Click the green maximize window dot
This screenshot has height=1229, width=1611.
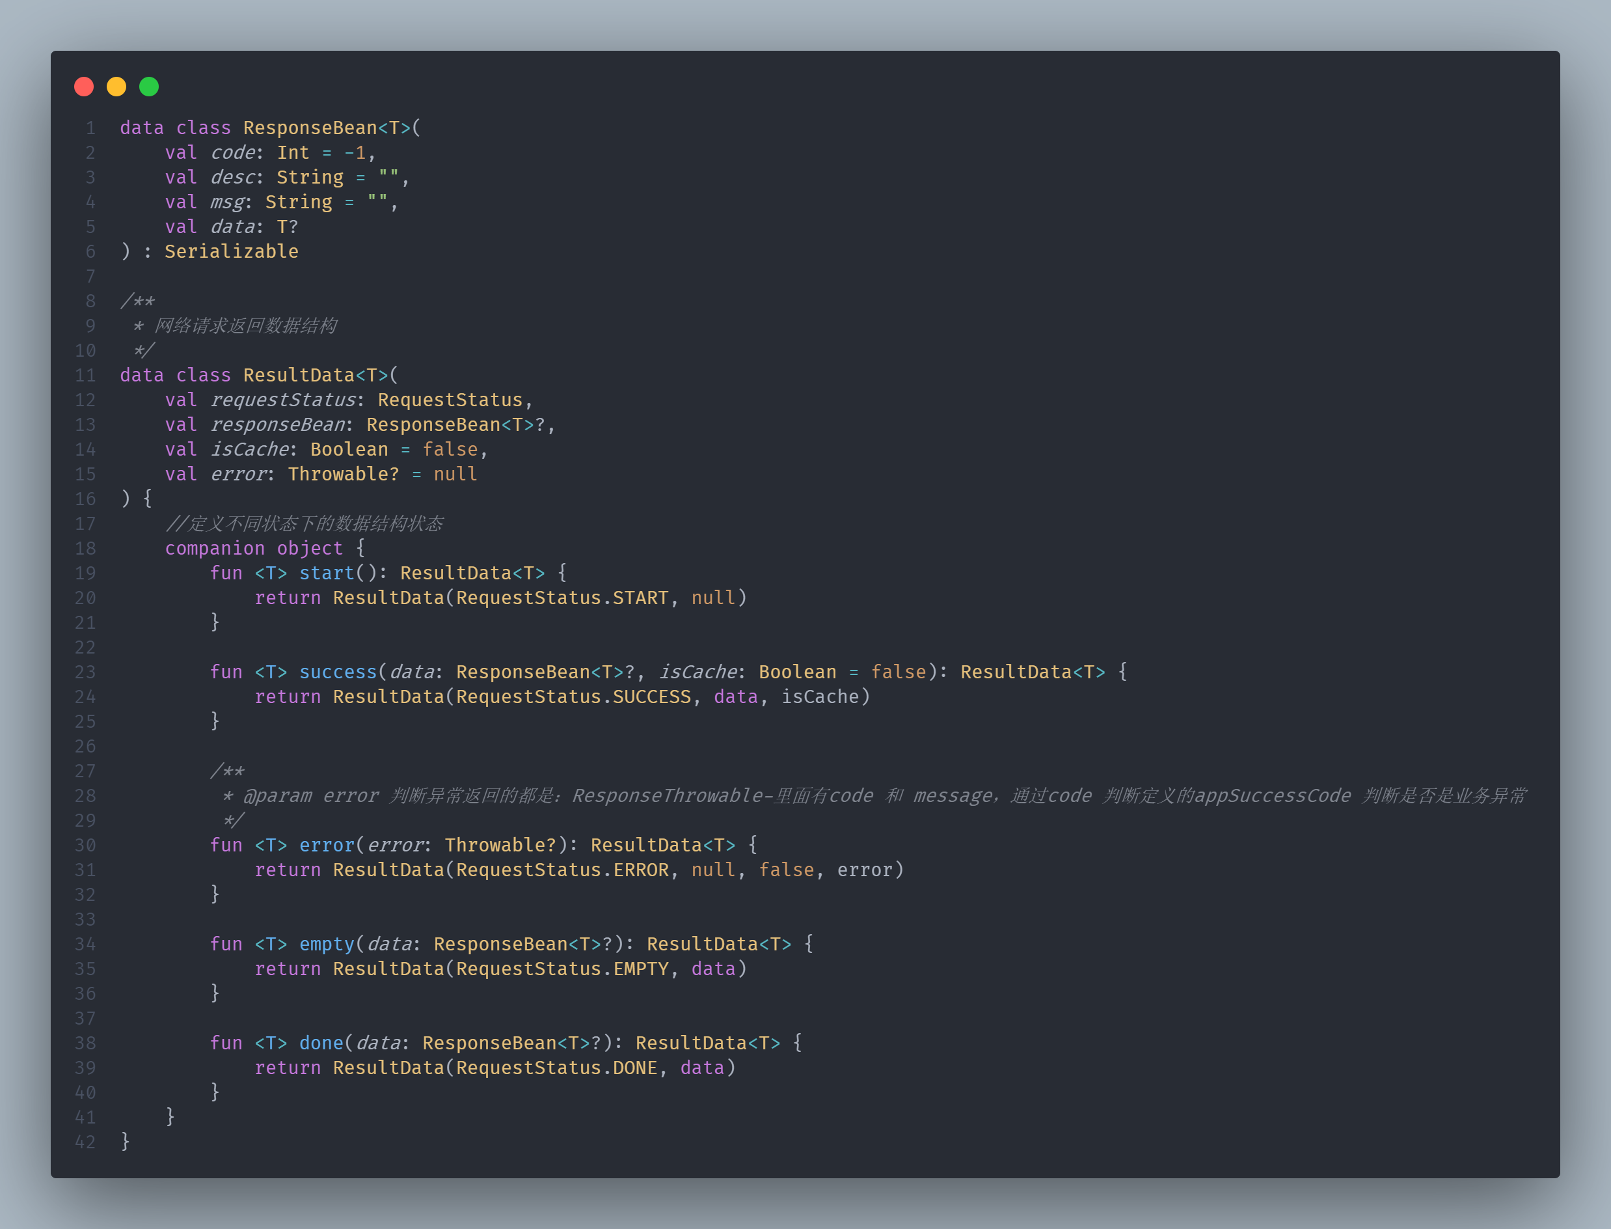(x=149, y=87)
